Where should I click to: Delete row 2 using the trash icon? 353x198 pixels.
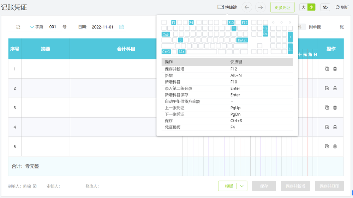point(335,88)
